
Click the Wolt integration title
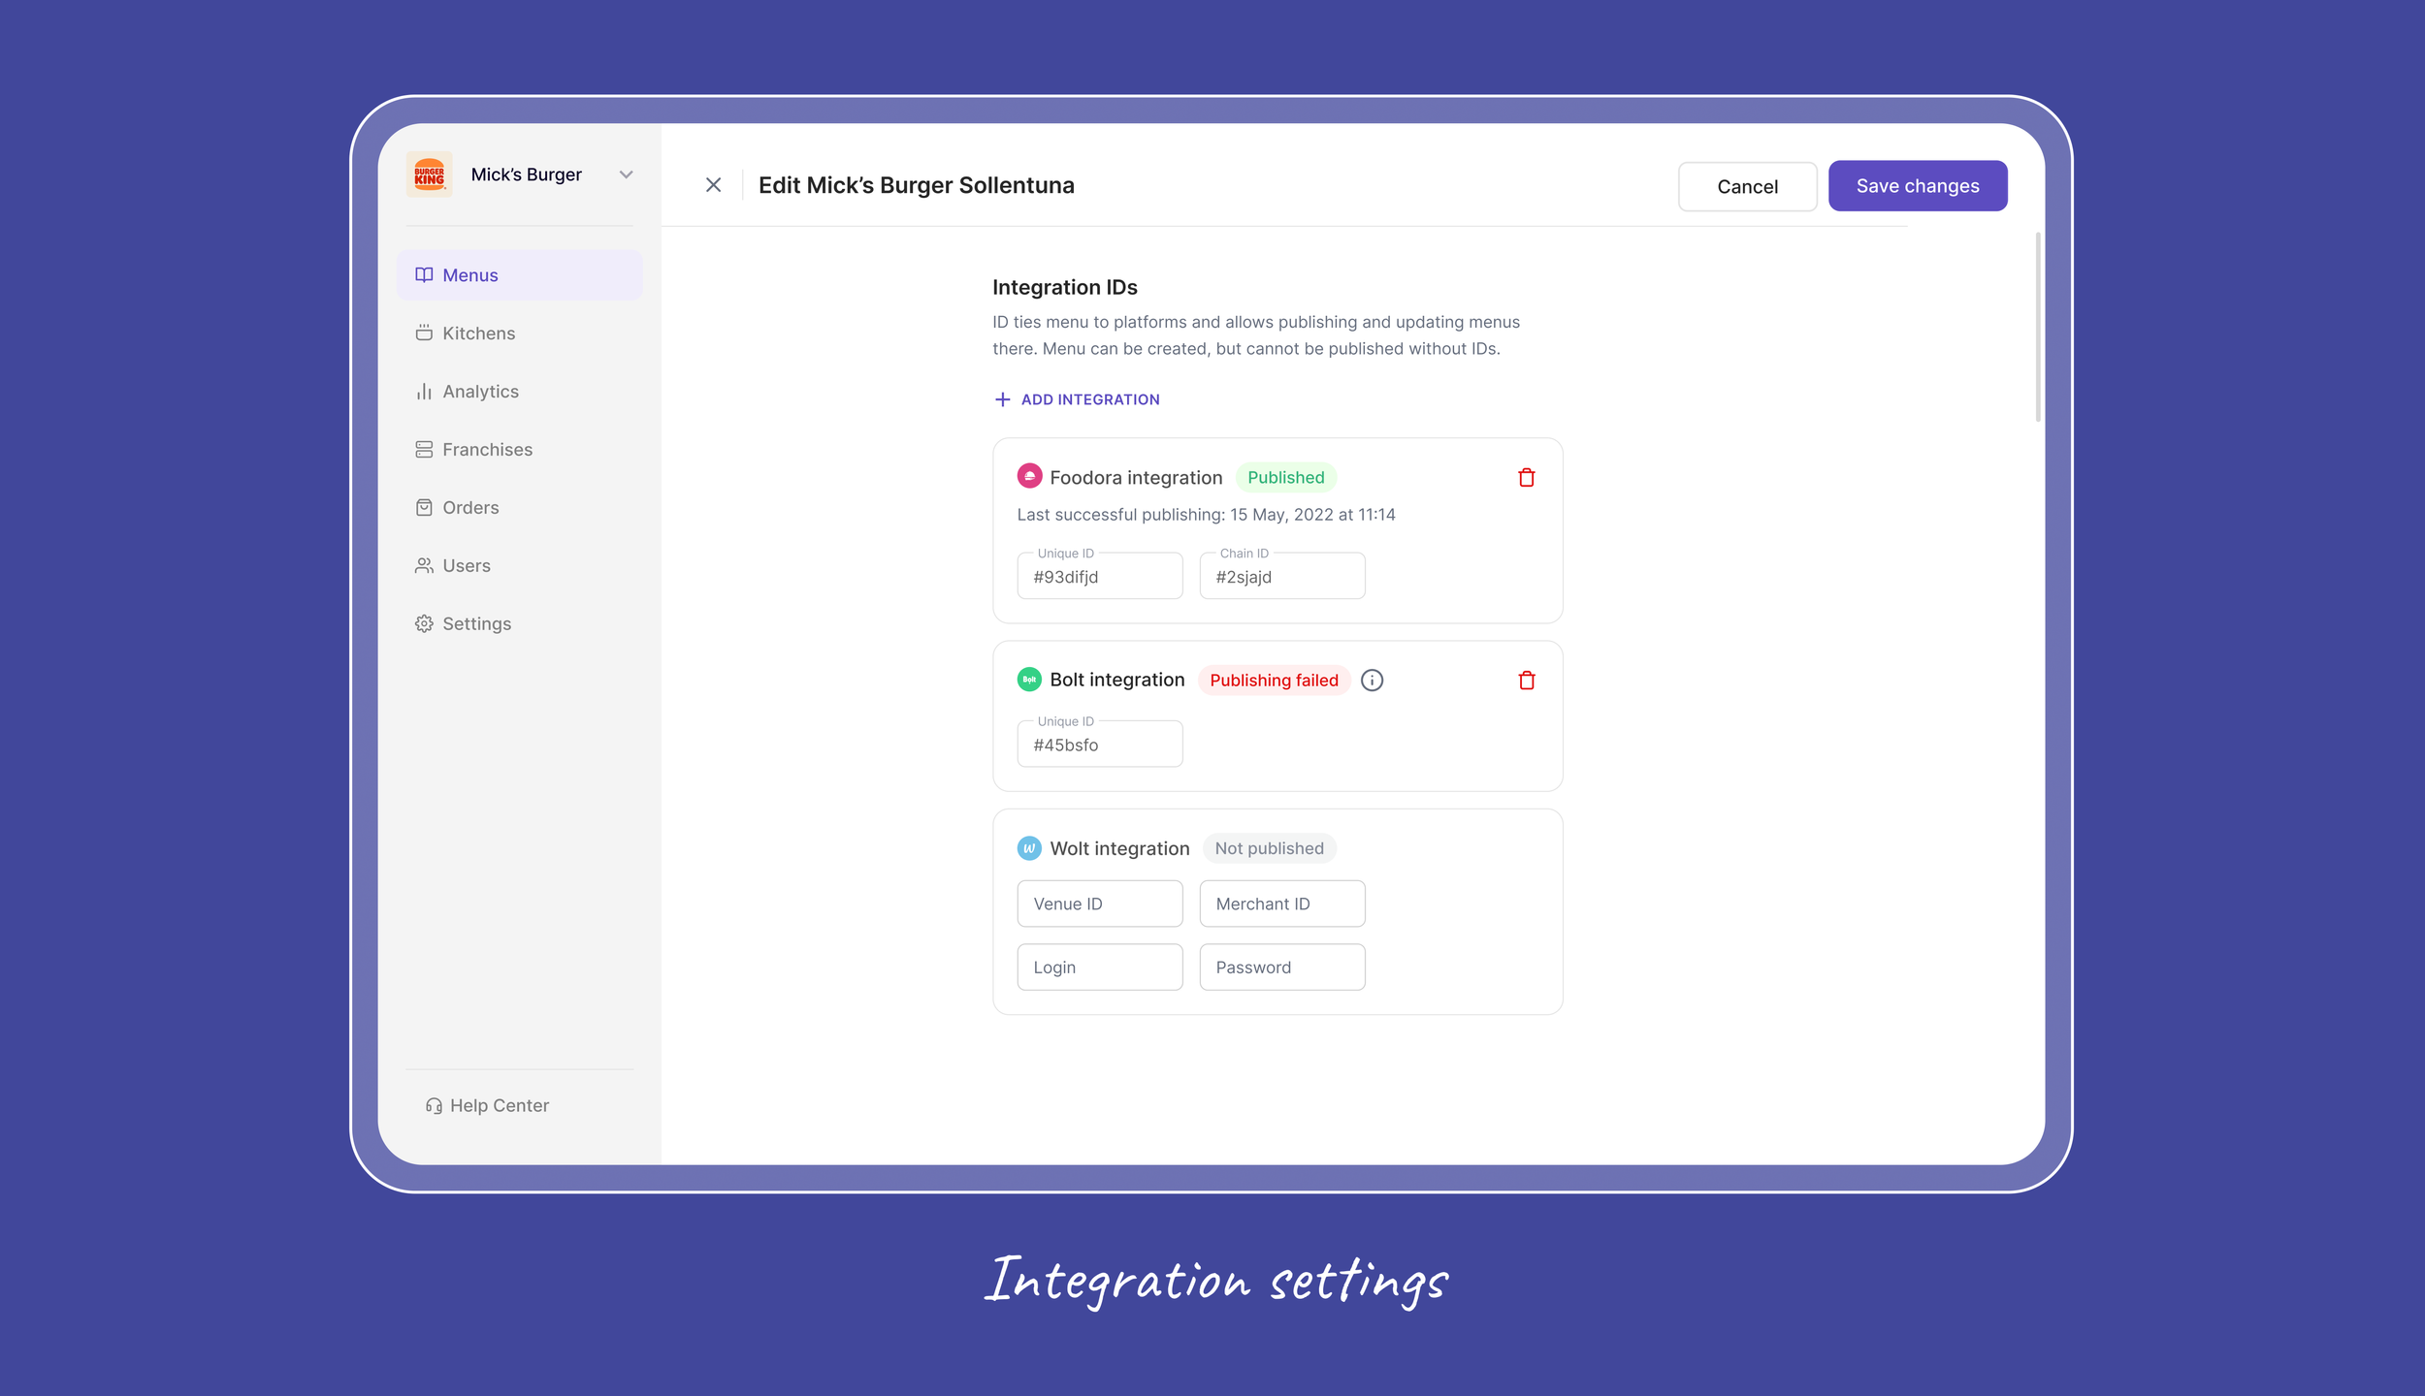point(1119,848)
